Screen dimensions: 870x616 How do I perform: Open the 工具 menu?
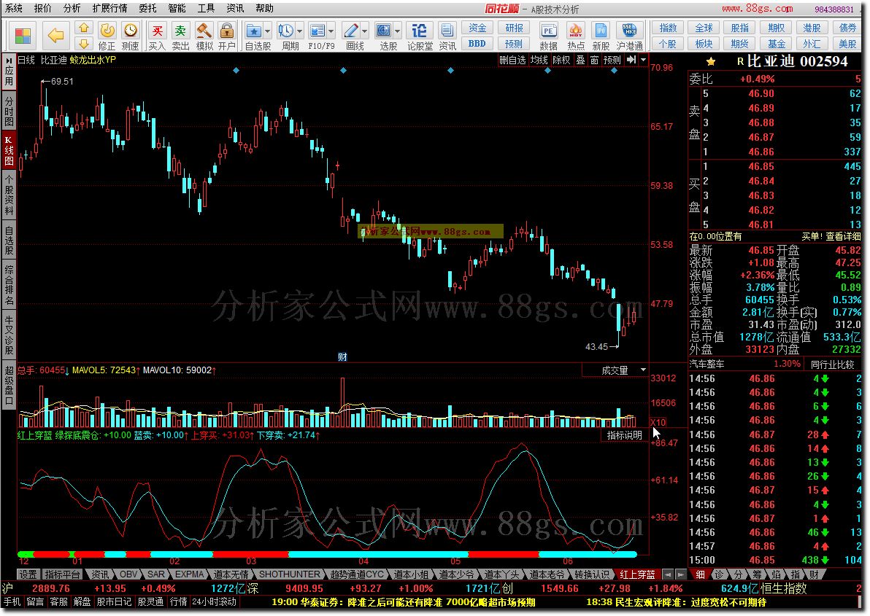[x=206, y=8]
